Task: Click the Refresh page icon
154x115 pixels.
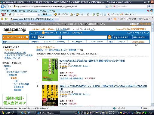Action: 111,7
